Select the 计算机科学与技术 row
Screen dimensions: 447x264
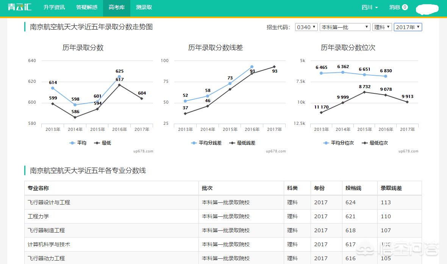tap(223, 244)
